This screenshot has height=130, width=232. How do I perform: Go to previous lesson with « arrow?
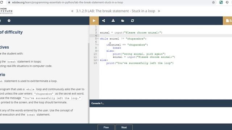[72, 11]
